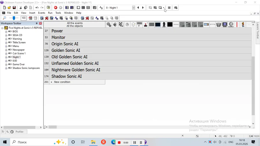This screenshot has height=146, width=260.
Task: Click the black Sonic silhouette object icon
Action: point(164,25)
